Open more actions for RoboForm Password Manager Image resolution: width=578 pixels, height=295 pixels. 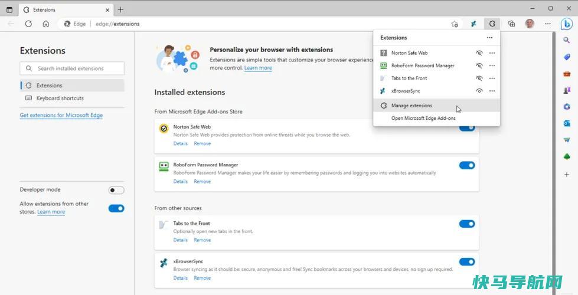pos(492,65)
